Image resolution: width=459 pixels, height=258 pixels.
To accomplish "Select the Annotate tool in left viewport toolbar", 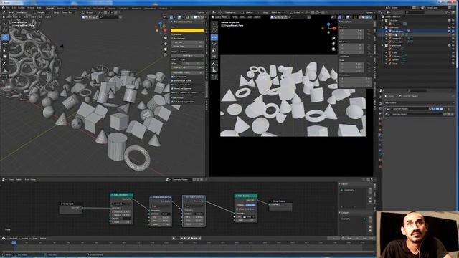I will [5, 63].
